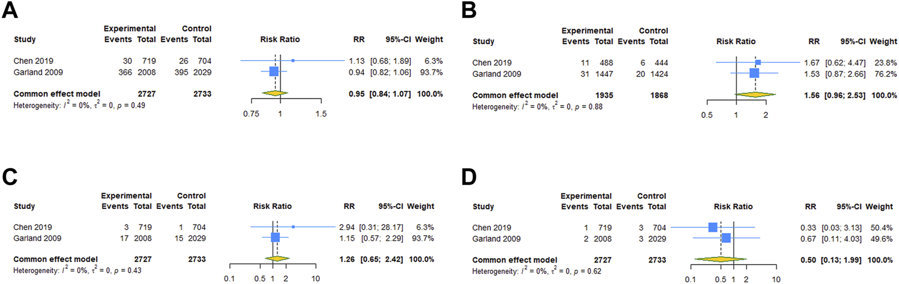Image resolution: width=899 pixels, height=284 pixels.
Task: Click Garland 2009 blue square in panel D
Action: click(x=726, y=238)
